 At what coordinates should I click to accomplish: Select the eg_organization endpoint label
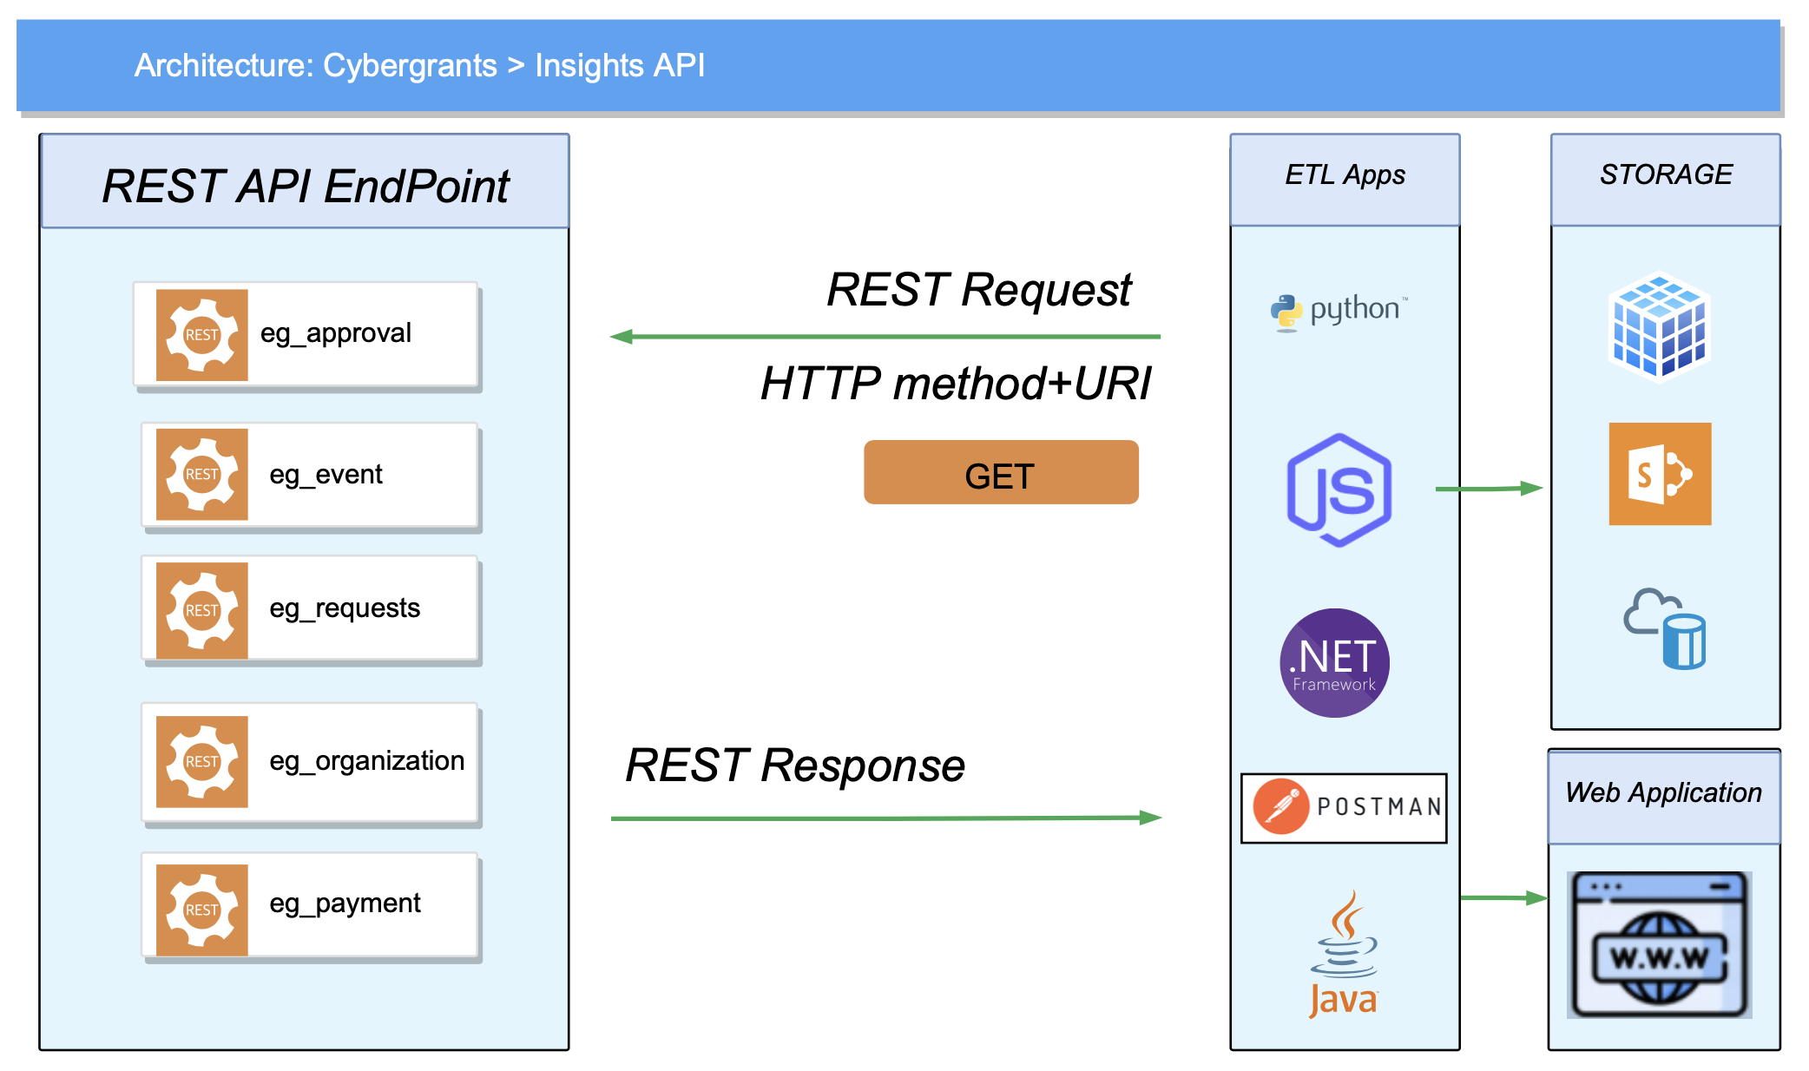(366, 762)
